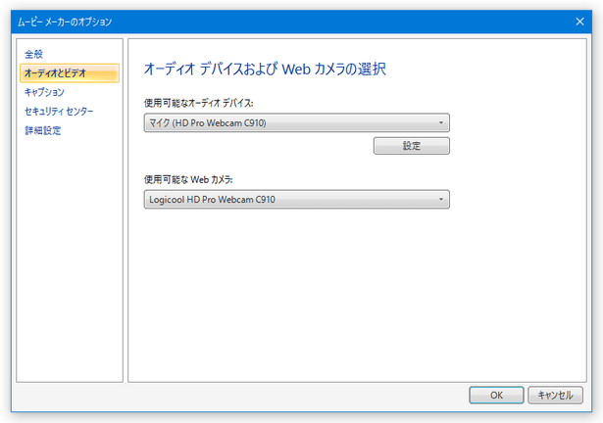Click the キャンセル button

pyautogui.click(x=555, y=395)
